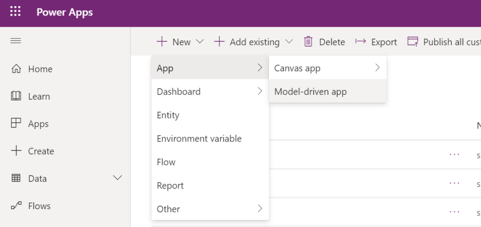
Task: Open the app launcher waffle icon
Action: [16, 12]
